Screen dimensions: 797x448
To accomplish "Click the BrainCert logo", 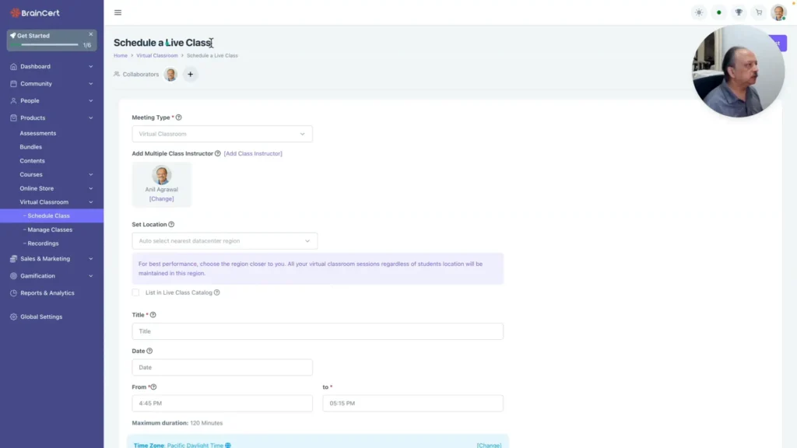I will 35,12.
